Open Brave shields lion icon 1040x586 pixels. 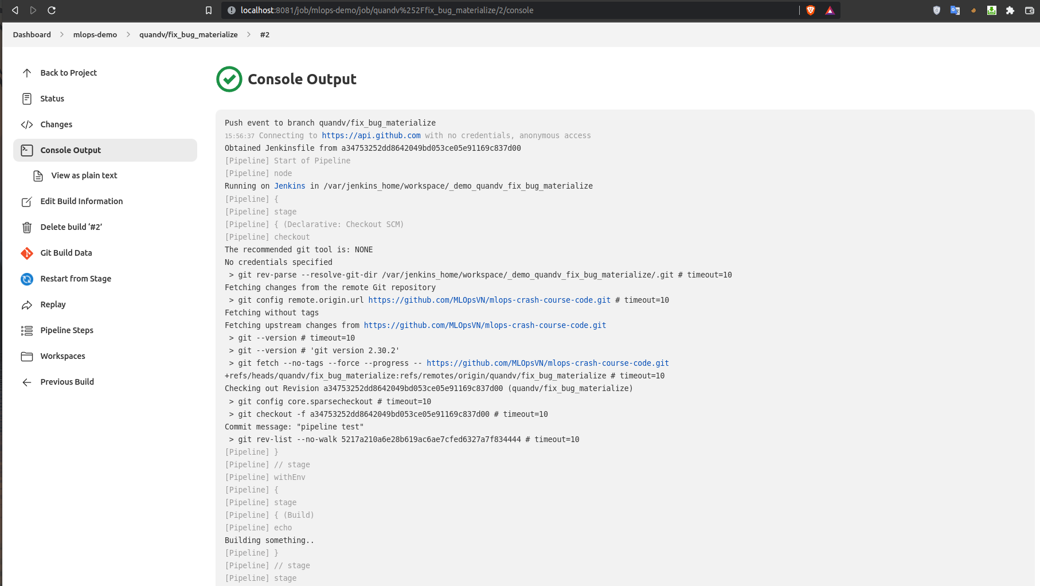click(x=811, y=10)
